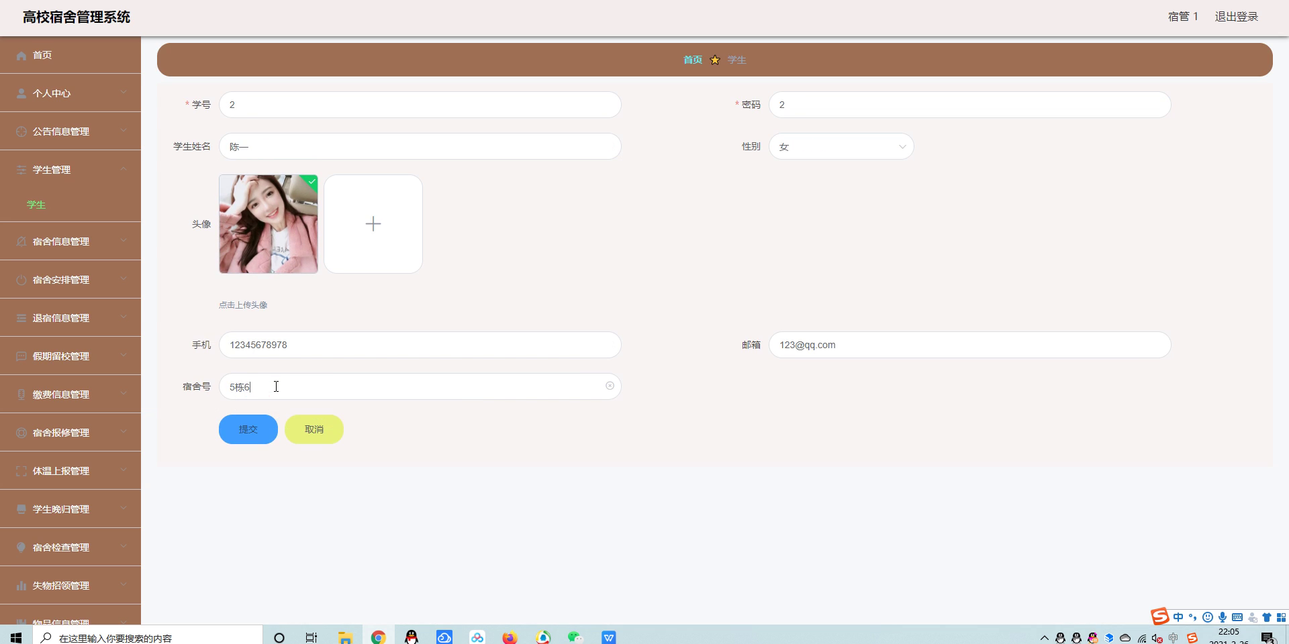Open the 性别 gender dropdown

tap(841, 146)
